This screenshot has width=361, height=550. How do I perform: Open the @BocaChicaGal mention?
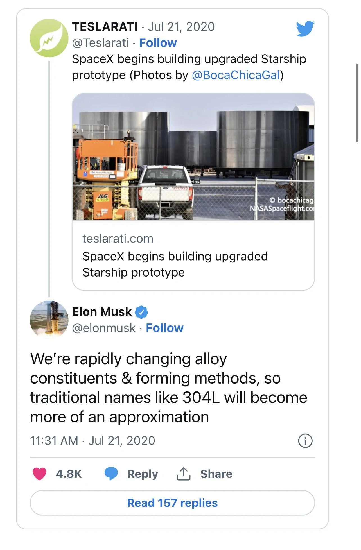click(x=236, y=75)
